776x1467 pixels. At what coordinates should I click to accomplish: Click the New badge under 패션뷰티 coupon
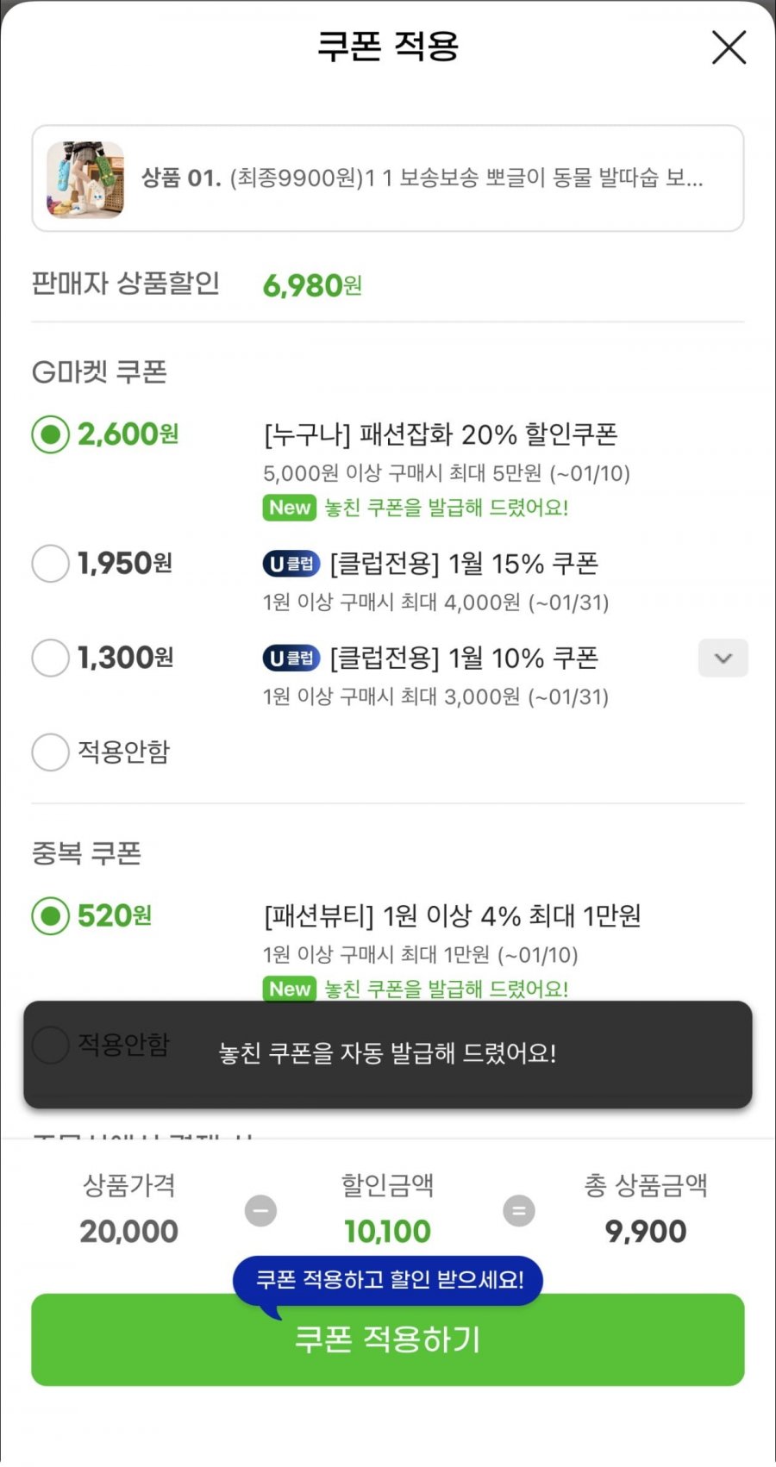[x=289, y=989]
